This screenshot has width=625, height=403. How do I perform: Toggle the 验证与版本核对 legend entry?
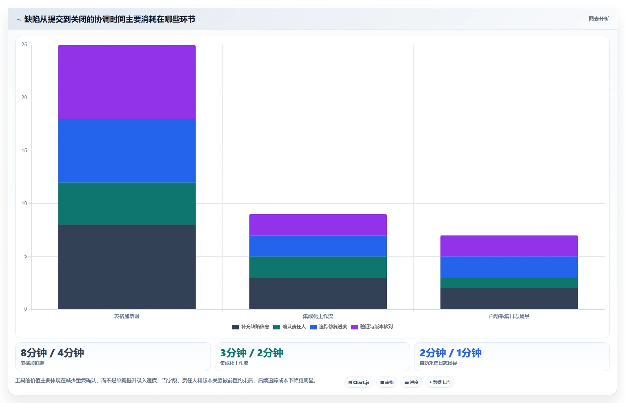[x=372, y=327]
